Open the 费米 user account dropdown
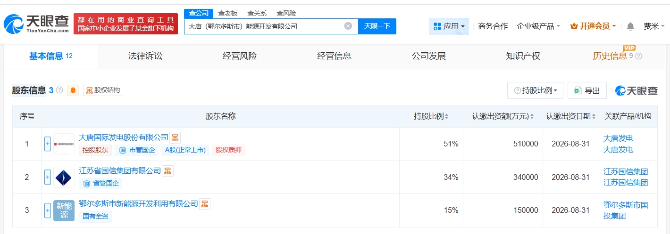The width and height of the screenshot is (670, 234). [654, 26]
